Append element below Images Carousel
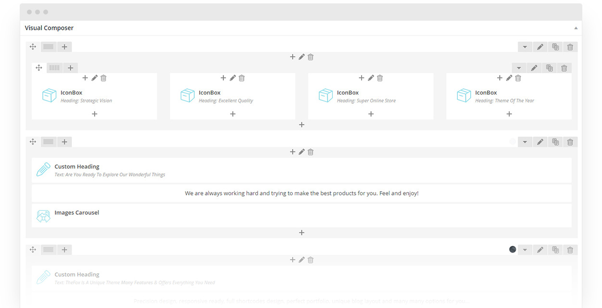The height and width of the screenshot is (308, 602). tap(301, 233)
